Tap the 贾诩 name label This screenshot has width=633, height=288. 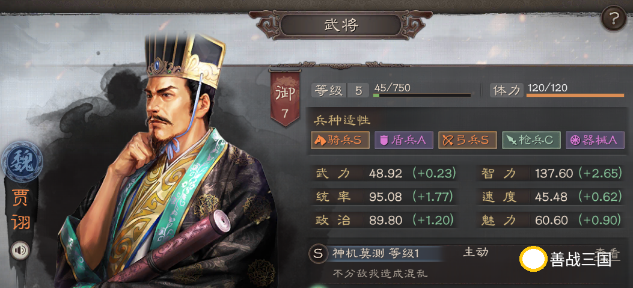[x=21, y=209]
